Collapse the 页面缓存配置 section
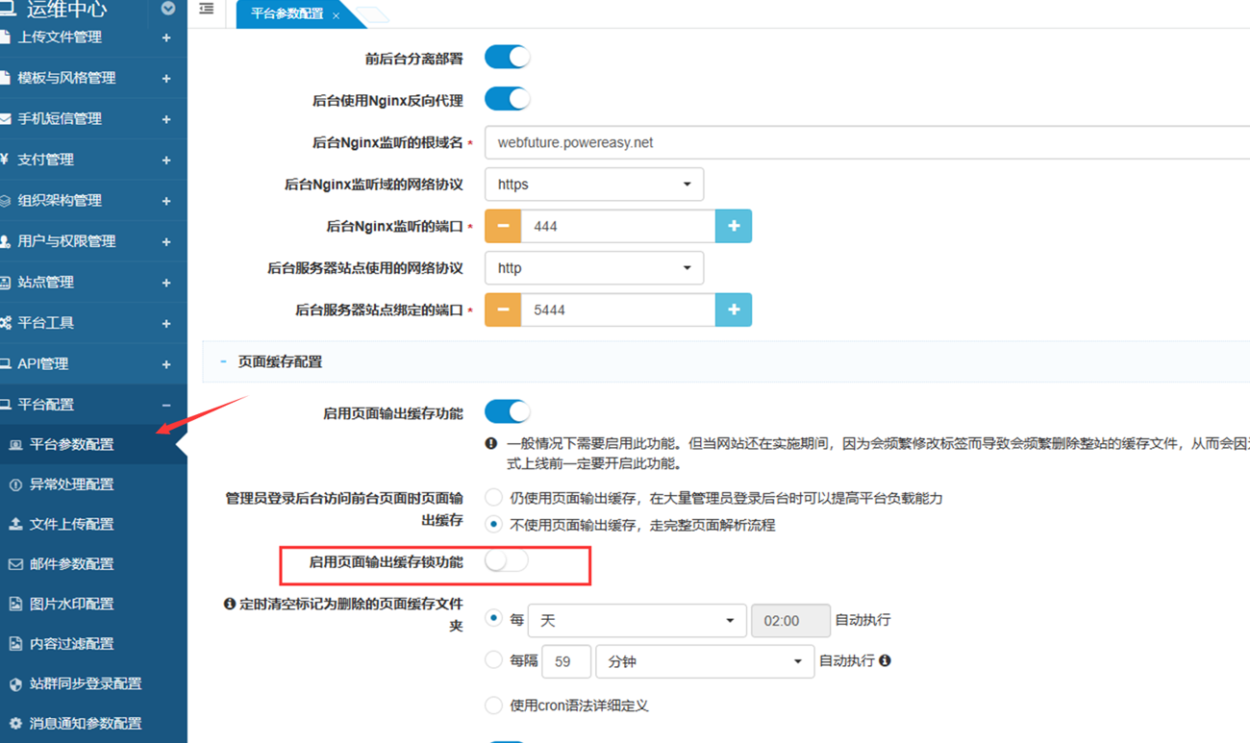The image size is (1250, 743). [223, 361]
